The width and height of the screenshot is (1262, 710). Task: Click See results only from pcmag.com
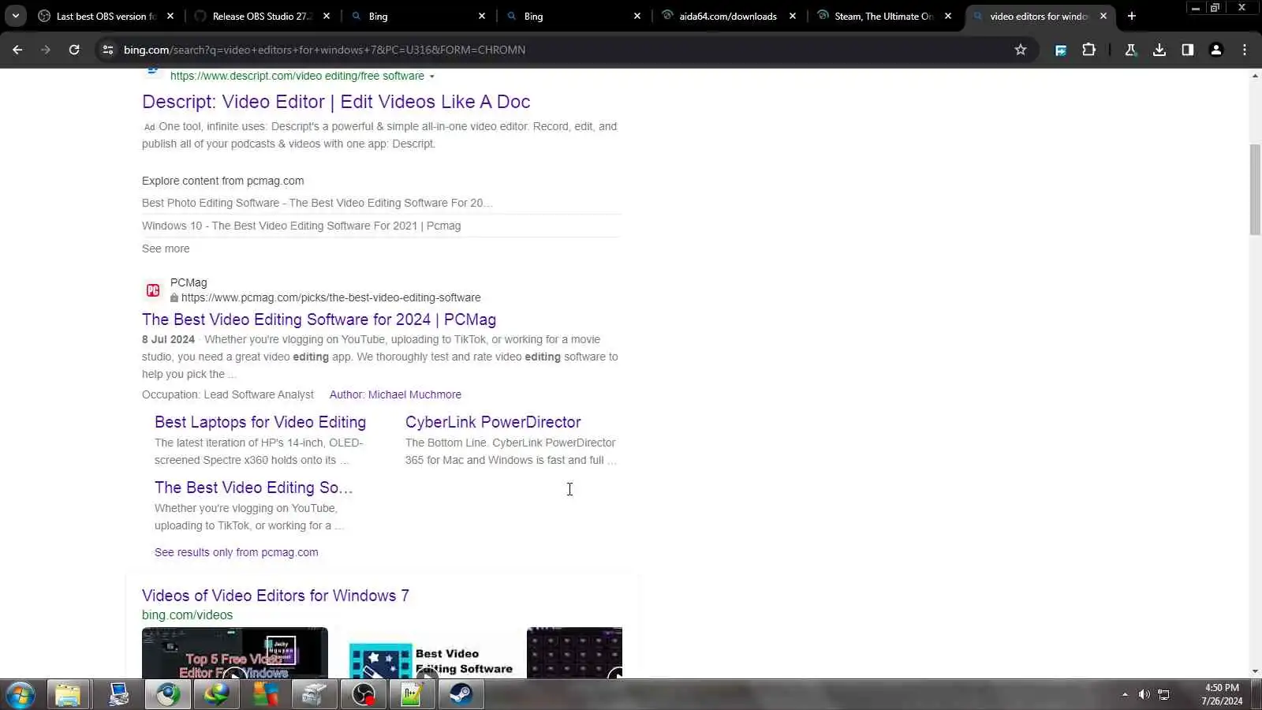(x=237, y=552)
